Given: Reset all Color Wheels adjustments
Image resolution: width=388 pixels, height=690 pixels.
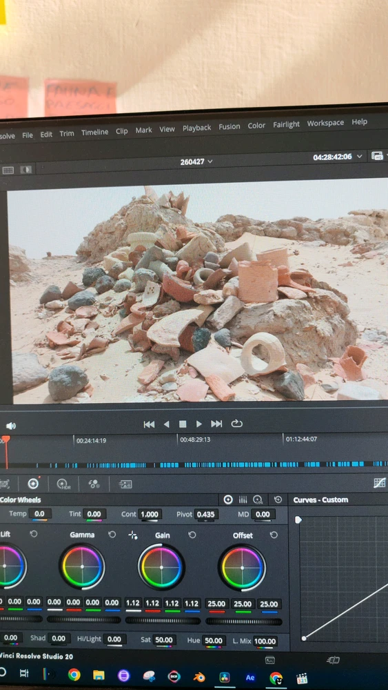Looking at the screenshot, I should coord(278,500).
